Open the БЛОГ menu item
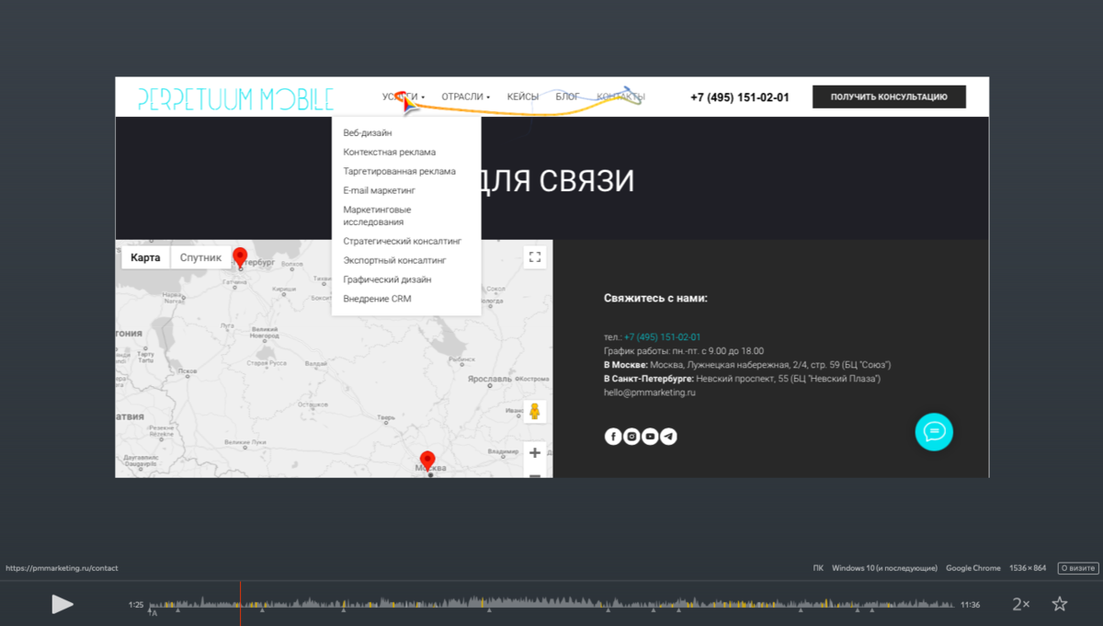The image size is (1103, 626). click(x=567, y=96)
